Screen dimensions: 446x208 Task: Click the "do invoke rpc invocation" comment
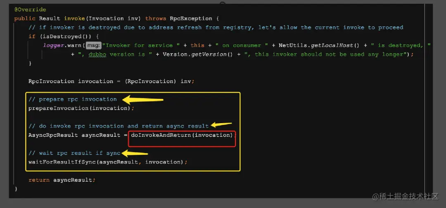pyautogui.click(x=119, y=126)
